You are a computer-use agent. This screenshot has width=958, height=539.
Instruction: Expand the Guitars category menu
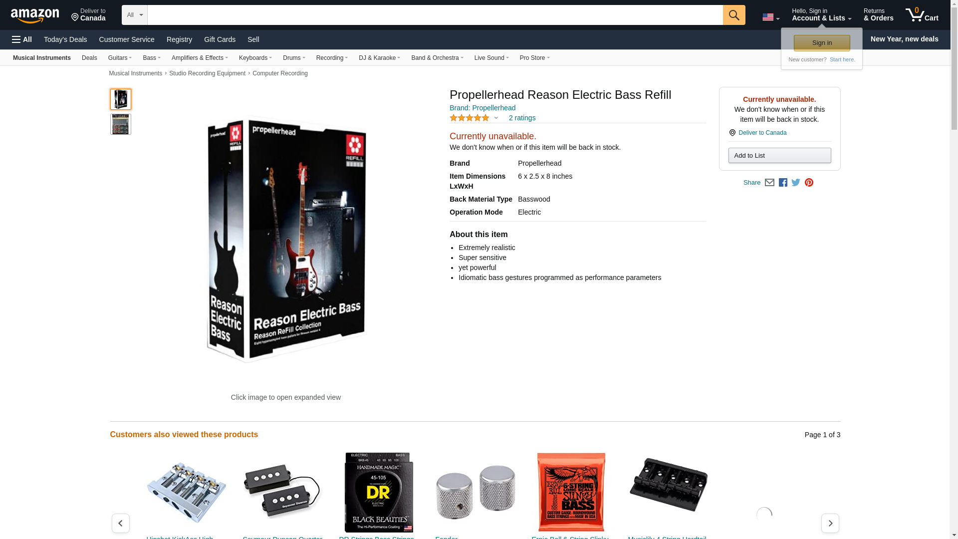pos(120,58)
